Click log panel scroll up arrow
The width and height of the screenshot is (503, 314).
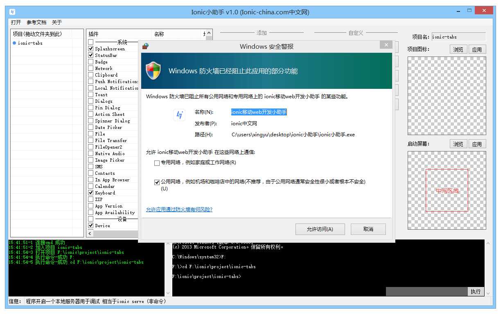[x=168, y=243]
